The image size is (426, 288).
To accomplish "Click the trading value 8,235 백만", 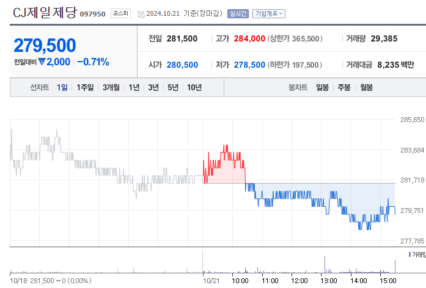I will coord(395,65).
